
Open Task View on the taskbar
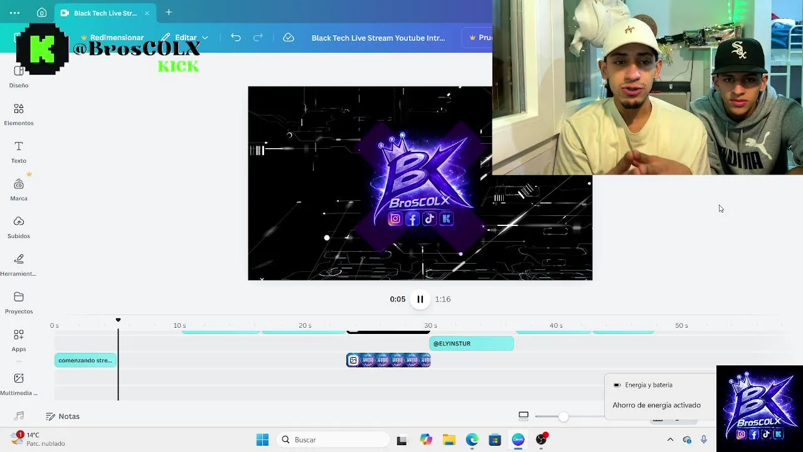pos(401,440)
